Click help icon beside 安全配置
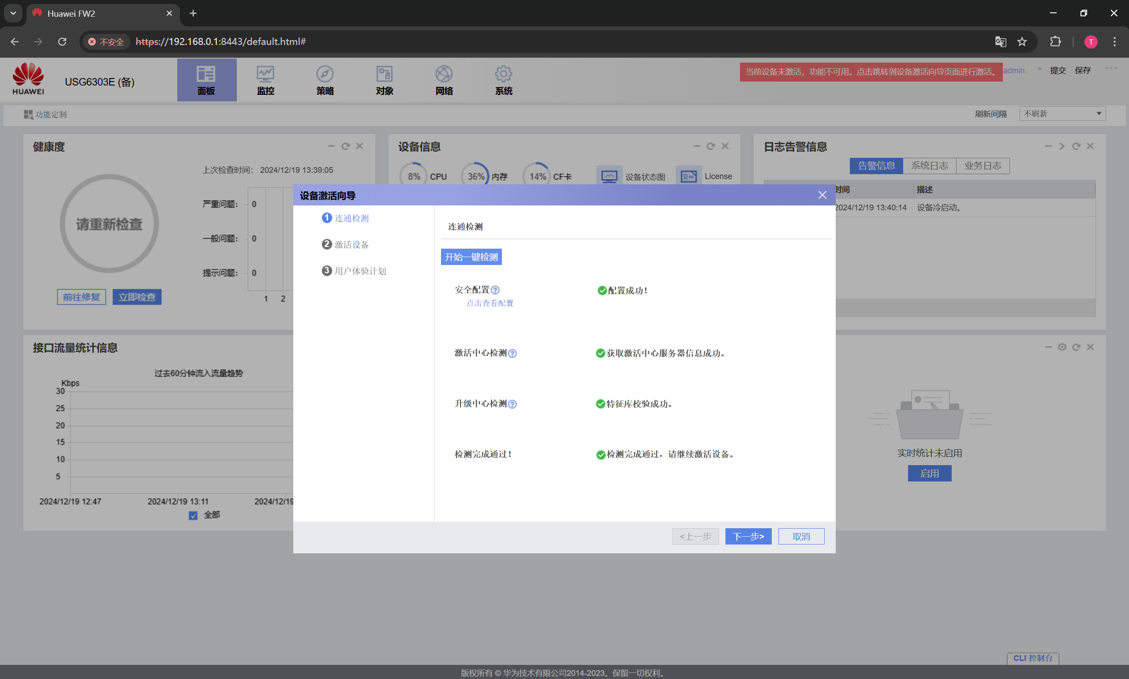Viewport: 1129px width, 679px height. (495, 290)
